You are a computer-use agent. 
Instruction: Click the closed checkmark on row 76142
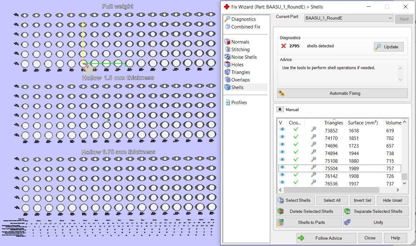click(x=296, y=175)
